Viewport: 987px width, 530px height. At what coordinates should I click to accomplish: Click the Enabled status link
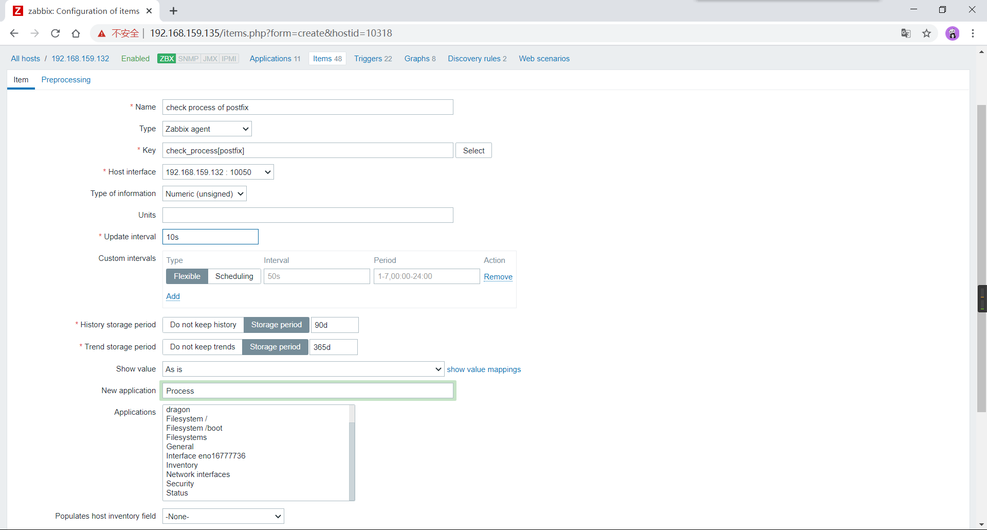[135, 59]
